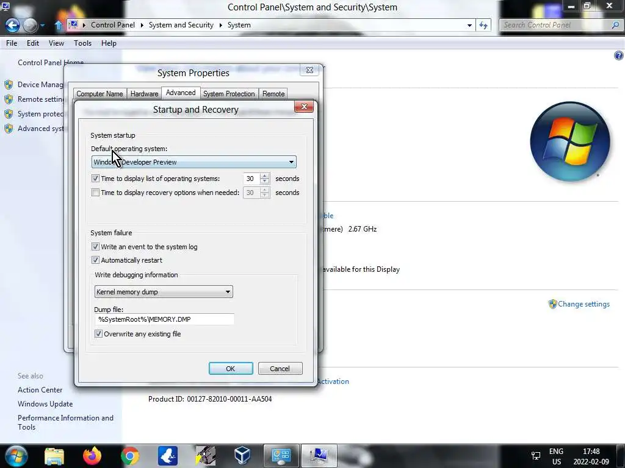The image size is (625, 468).
Task: Click the Forward navigation arrow
Action: [31, 26]
